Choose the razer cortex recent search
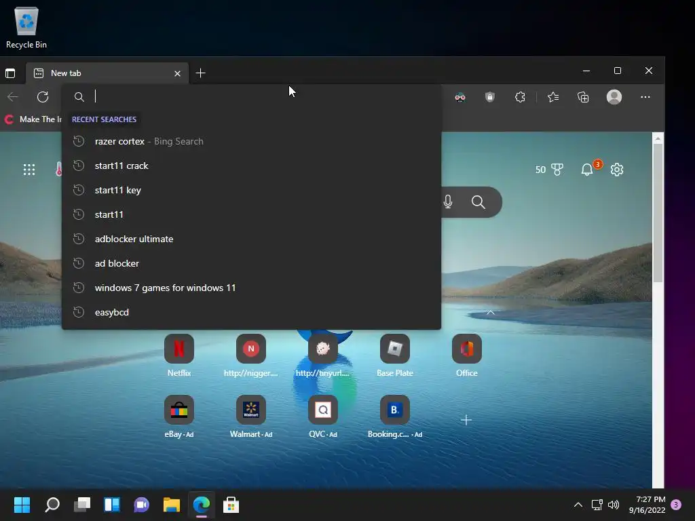 (x=251, y=141)
